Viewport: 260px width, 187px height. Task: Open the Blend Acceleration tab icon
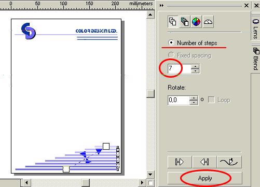coord(185,22)
